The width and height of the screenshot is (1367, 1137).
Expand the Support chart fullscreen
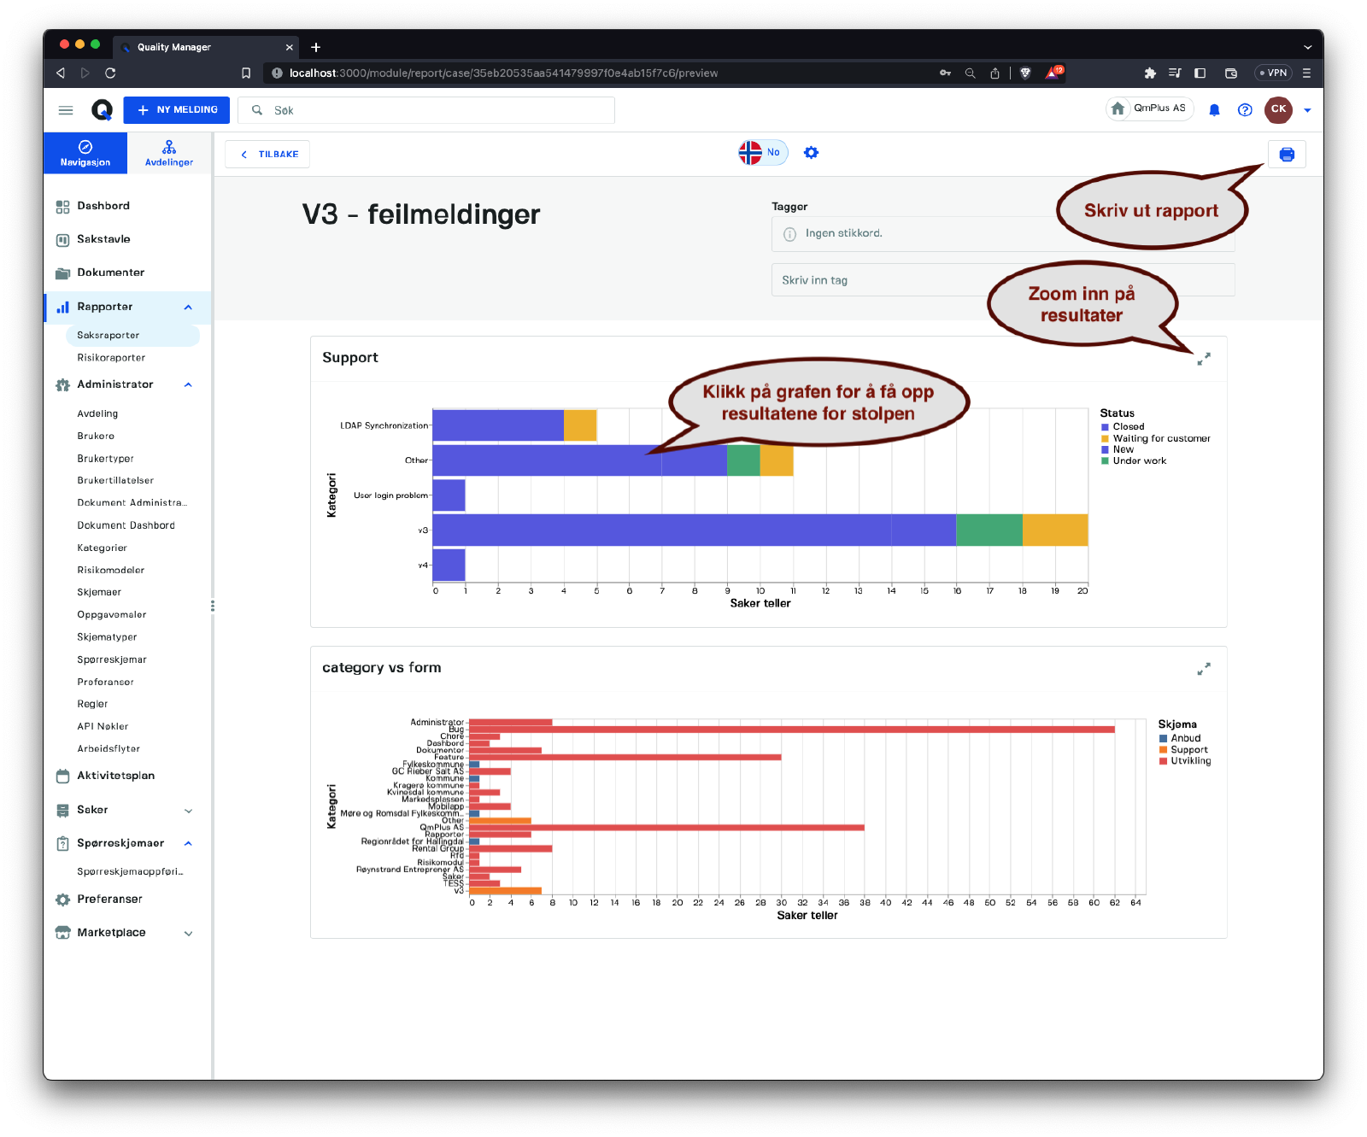1203,360
